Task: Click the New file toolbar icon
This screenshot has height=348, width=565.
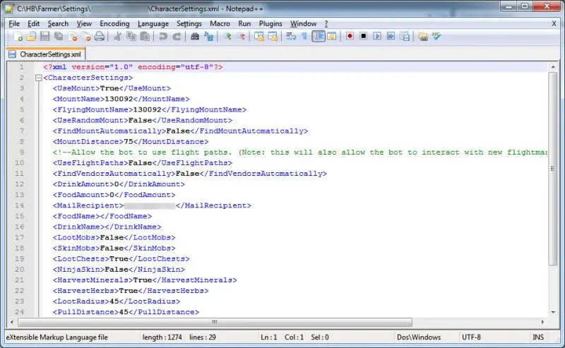Action: coord(18,37)
